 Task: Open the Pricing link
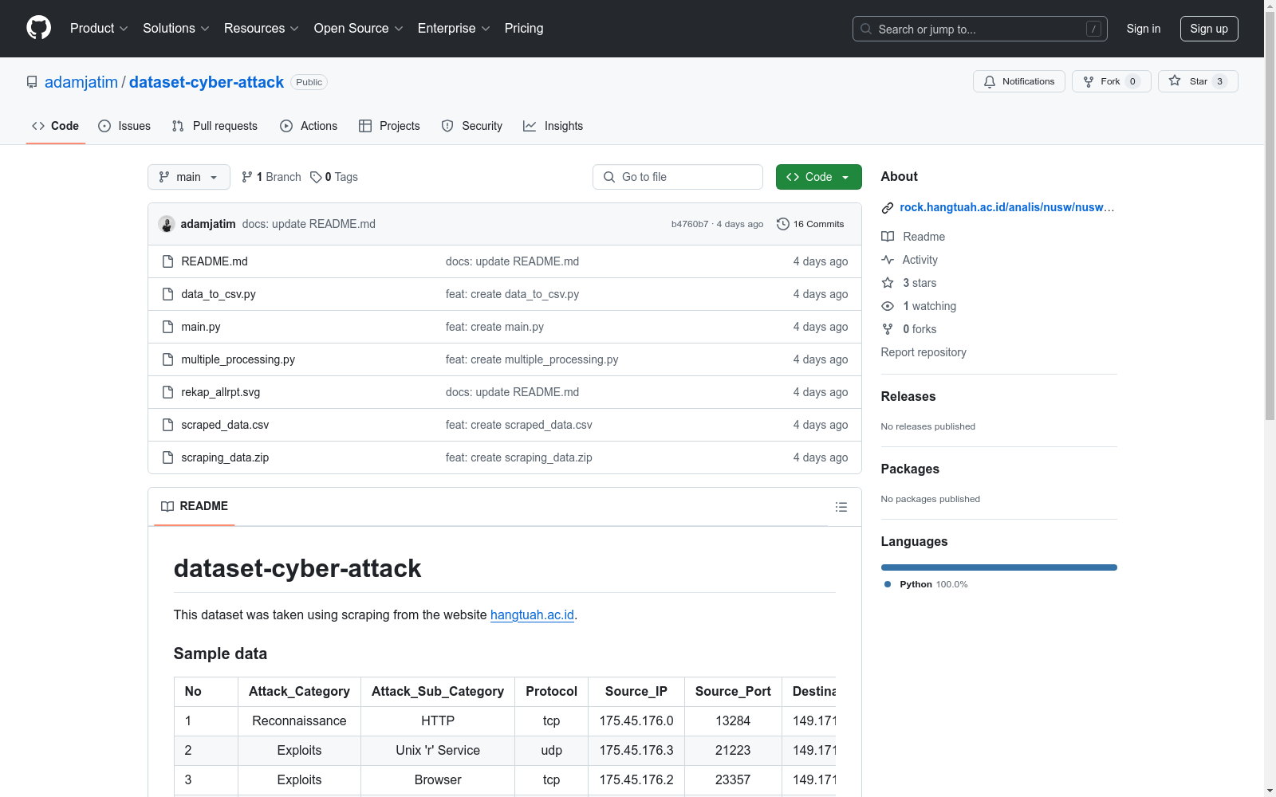tap(524, 28)
